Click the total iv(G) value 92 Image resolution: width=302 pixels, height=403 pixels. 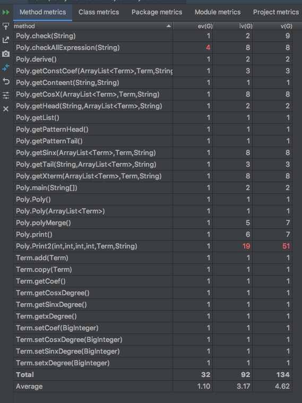pyautogui.click(x=245, y=375)
